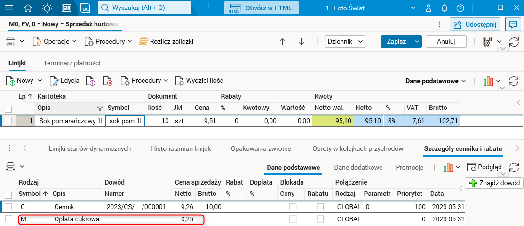Image resolution: width=524 pixels, height=226 pixels.
Task: Click the delete line icon
Action: tap(108, 81)
